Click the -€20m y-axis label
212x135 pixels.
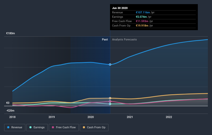click(x=10, y=111)
